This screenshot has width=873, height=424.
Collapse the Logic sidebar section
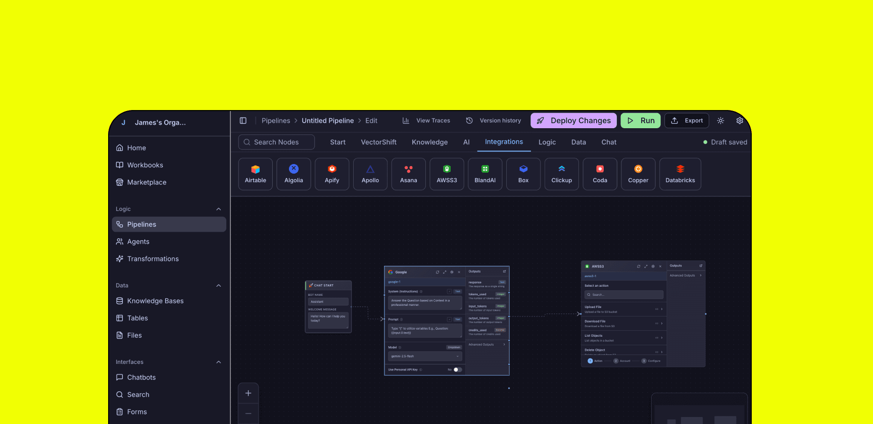coord(219,209)
